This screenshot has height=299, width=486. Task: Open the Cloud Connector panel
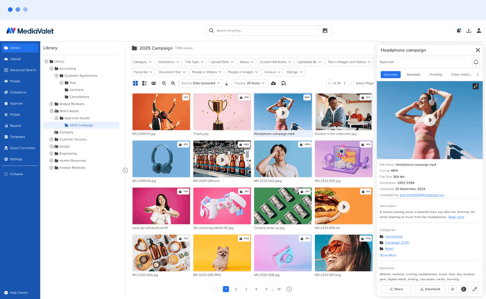(x=20, y=148)
